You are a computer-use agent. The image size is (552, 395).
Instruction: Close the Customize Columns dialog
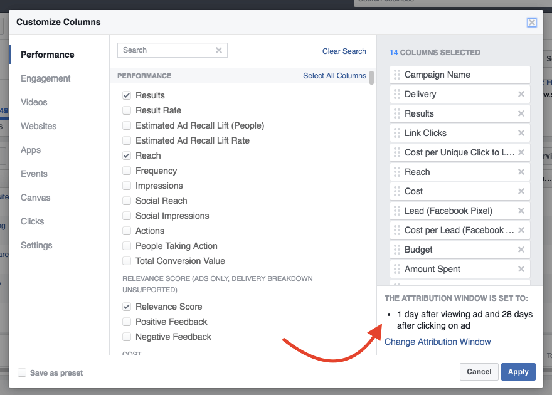point(531,23)
